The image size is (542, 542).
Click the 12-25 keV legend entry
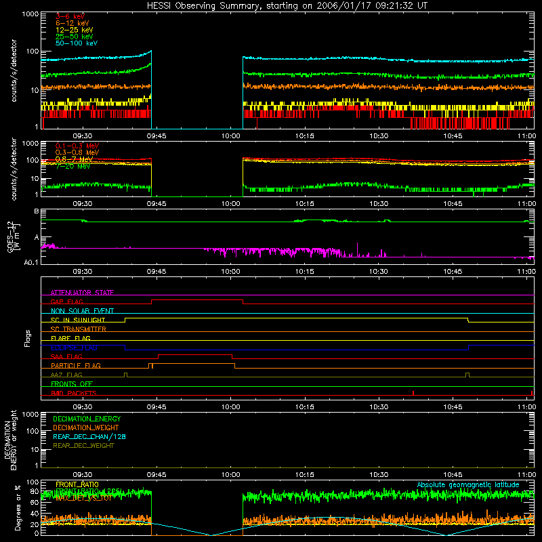tap(75, 30)
